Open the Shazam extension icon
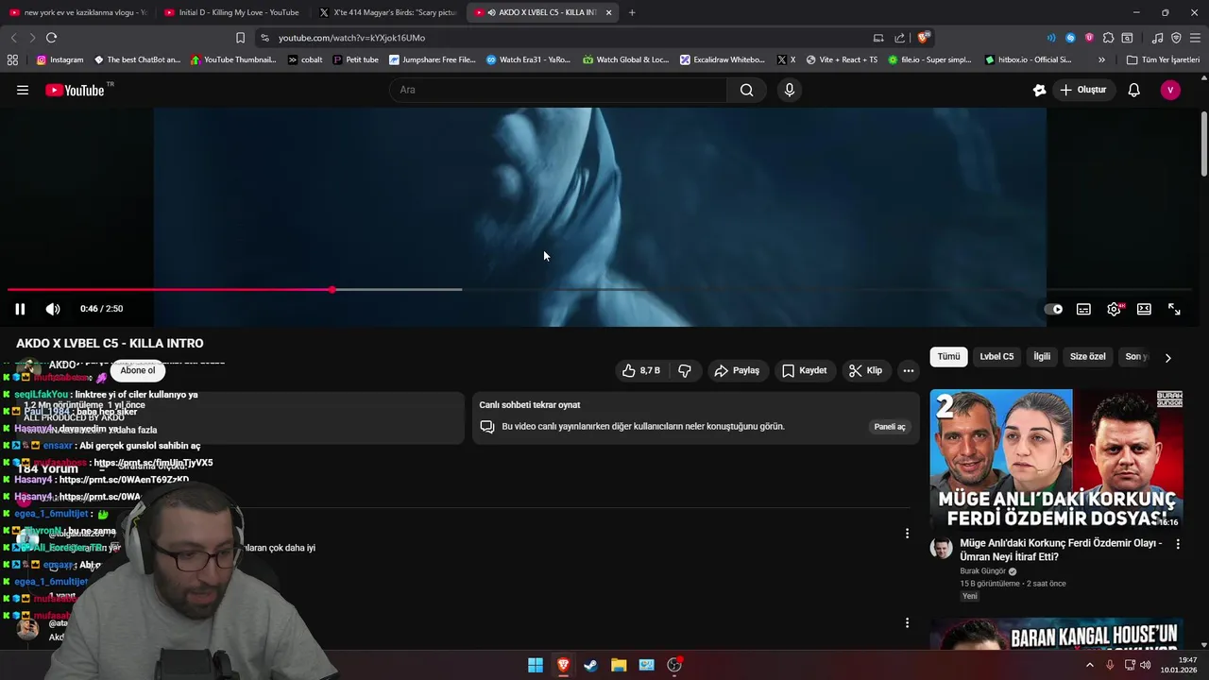The image size is (1209, 680). coord(1070,38)
